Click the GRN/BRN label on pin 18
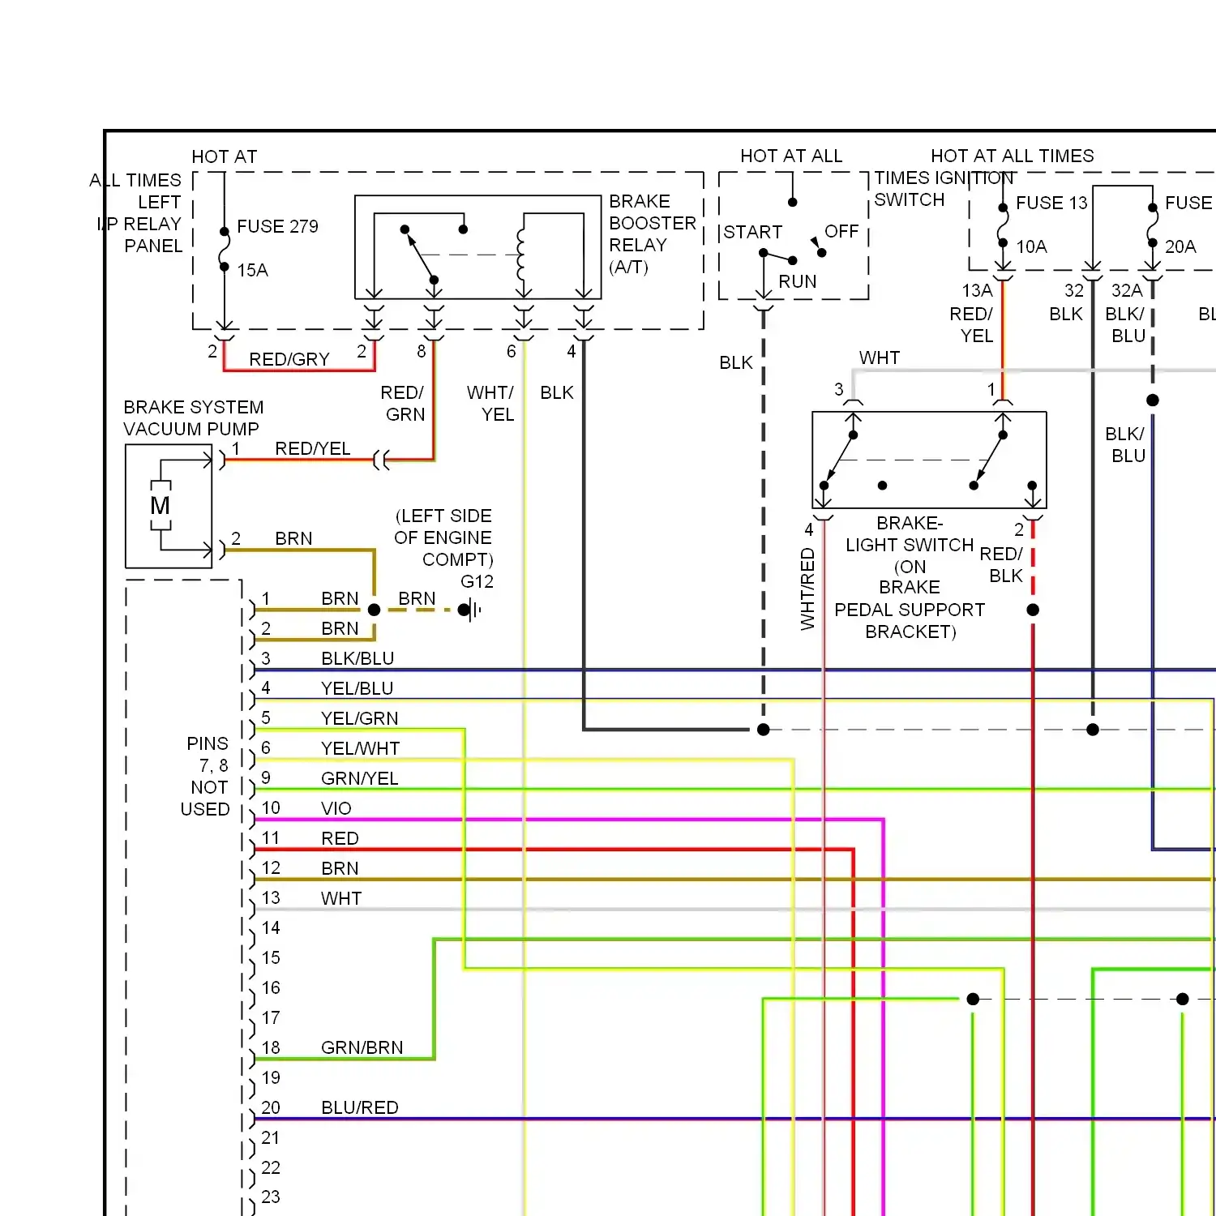 pyautogui.click(x=362, y=1047)
